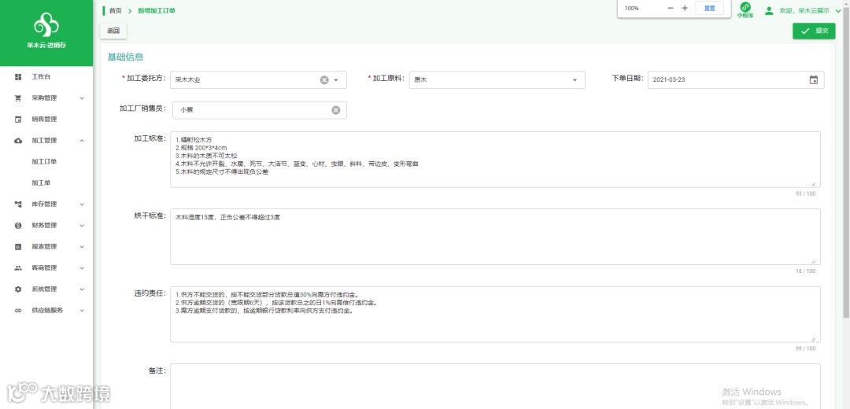
Task: Click the user avatar icon
Action: pos(769,10)
